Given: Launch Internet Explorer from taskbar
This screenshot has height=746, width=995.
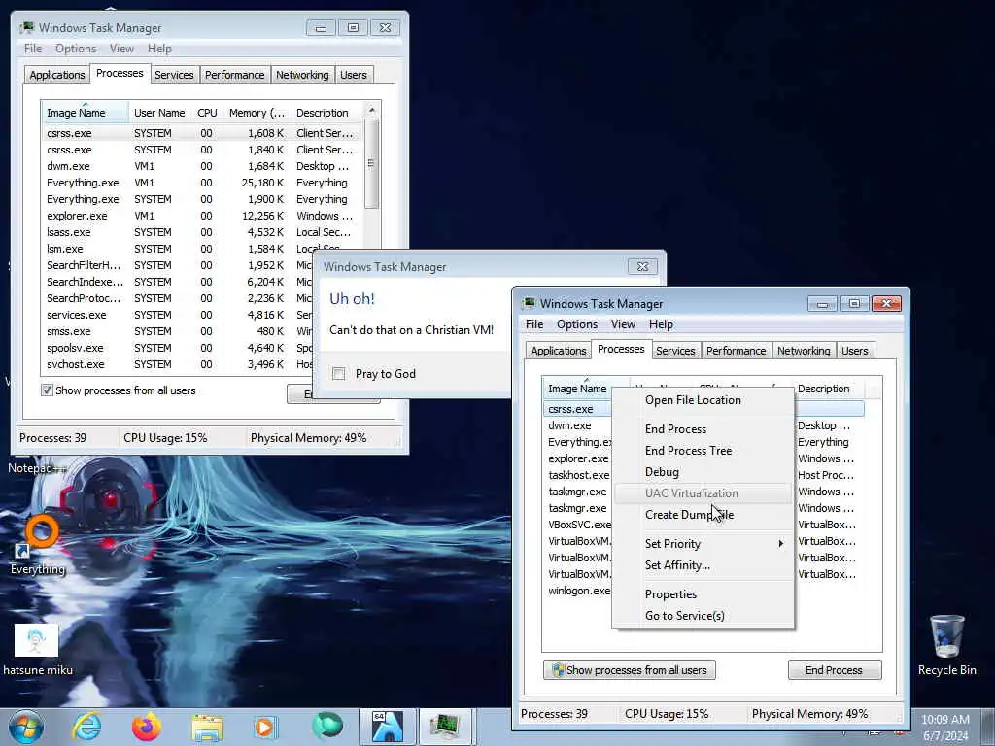Looking at the screenshot, I should coord(86,727).
